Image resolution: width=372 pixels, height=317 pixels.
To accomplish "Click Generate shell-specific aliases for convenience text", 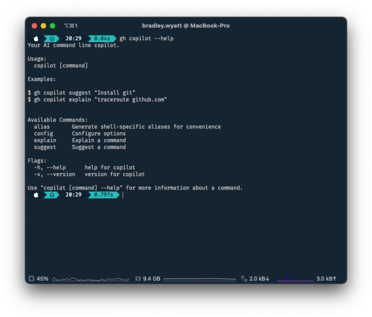I will [x=146, y=127].
